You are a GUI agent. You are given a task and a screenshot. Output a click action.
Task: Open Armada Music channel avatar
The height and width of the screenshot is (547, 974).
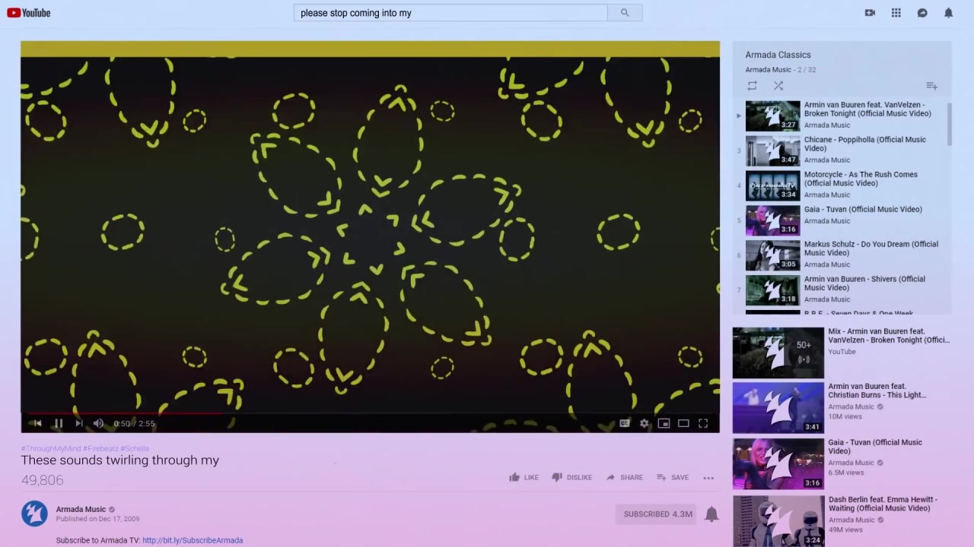(34, 514)
